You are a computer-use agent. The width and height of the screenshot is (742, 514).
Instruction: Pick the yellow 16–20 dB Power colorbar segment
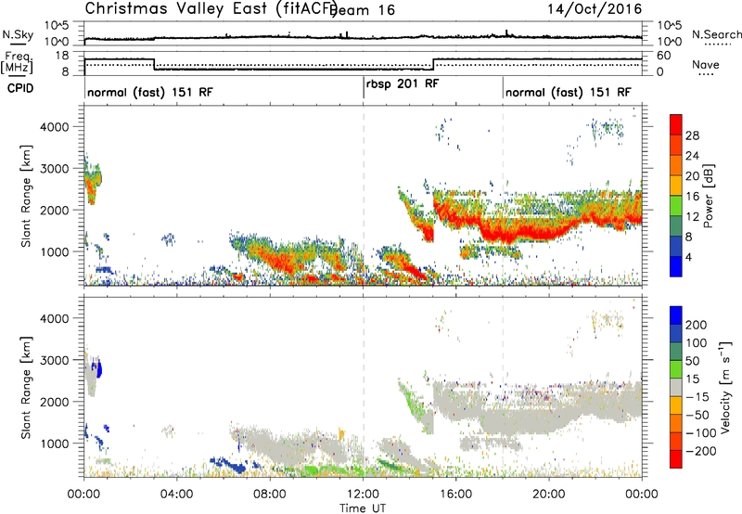pyautogui.click(x=676, y=186)
